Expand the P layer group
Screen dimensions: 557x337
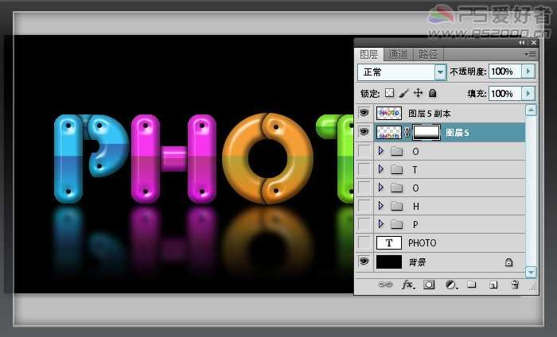[381, 224]
